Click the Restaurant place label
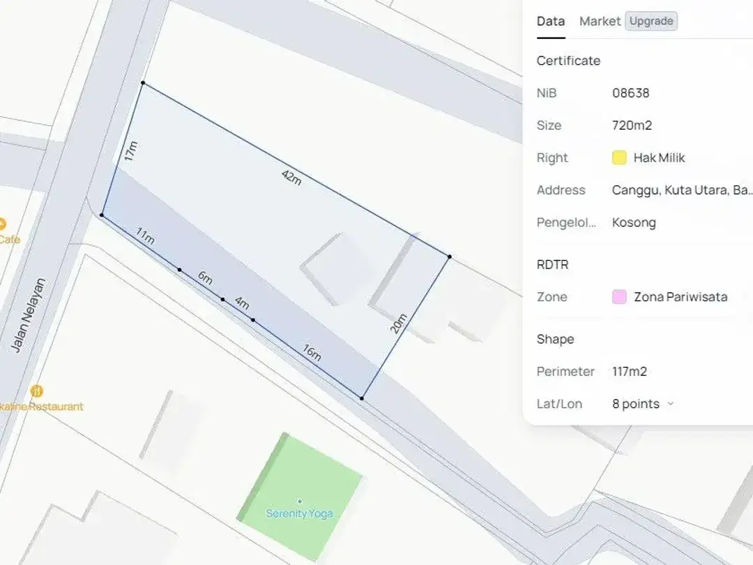The height and width of the screenshot is (565, 753). coord(42,407)
